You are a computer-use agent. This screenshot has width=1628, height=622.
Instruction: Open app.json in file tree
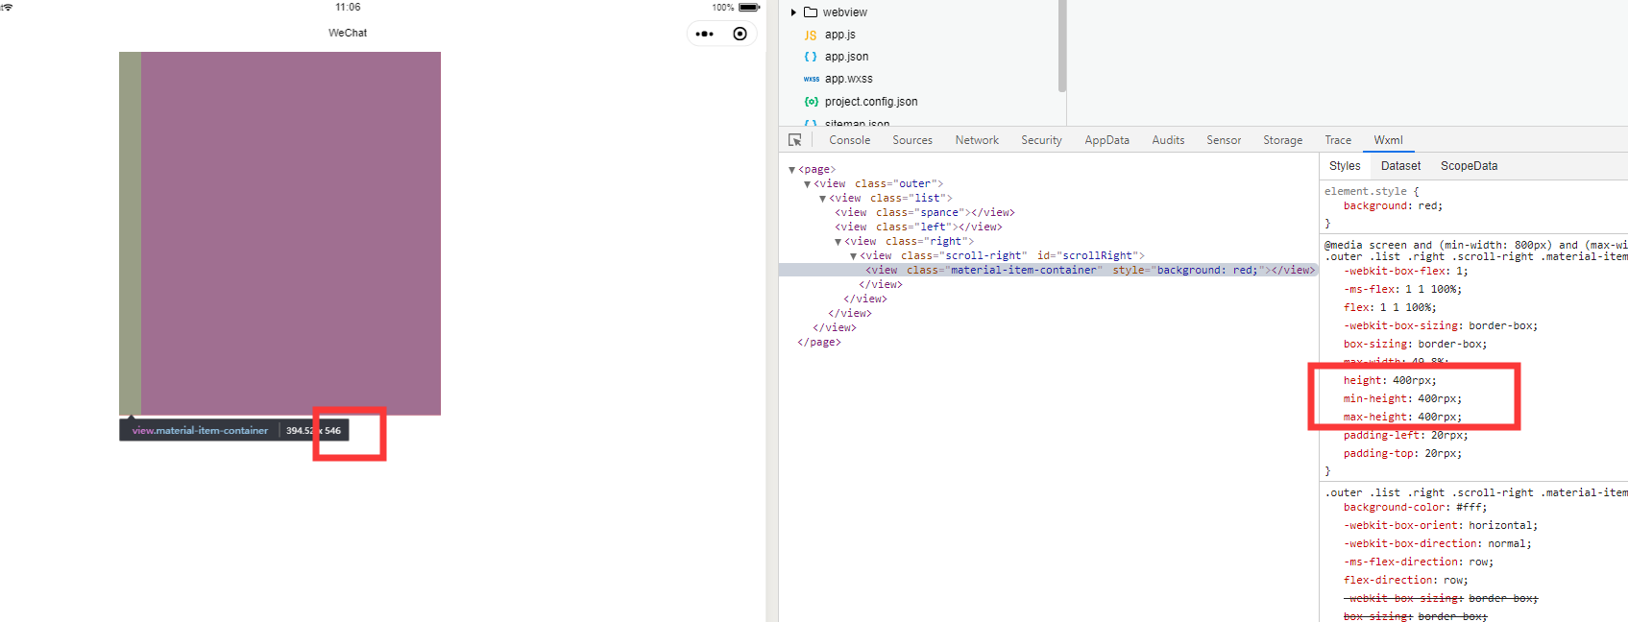(x=846, y=57)
